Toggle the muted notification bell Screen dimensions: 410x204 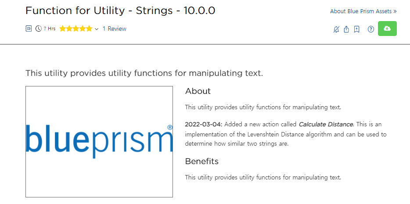(x=336, y=29)
